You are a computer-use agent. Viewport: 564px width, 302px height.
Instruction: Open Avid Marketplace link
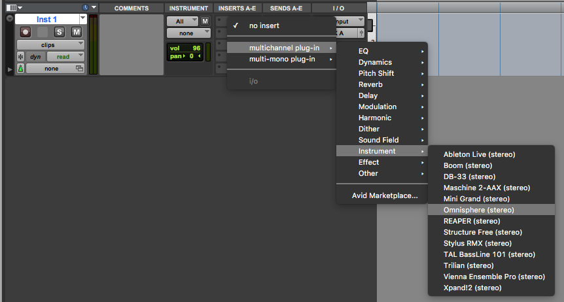click(x=382, y=195)
